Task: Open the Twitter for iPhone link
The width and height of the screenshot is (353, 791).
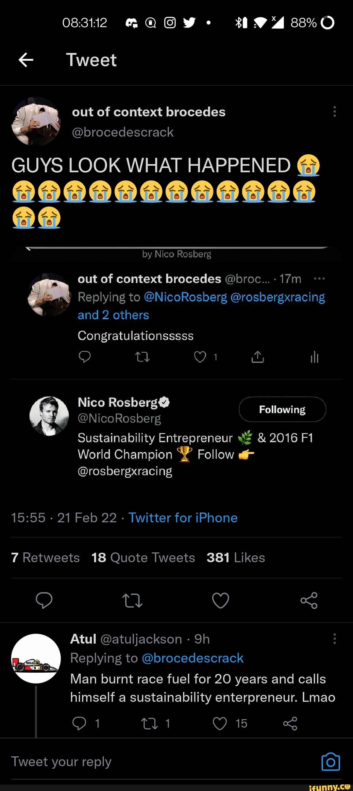Action: [x=183, y=518]
